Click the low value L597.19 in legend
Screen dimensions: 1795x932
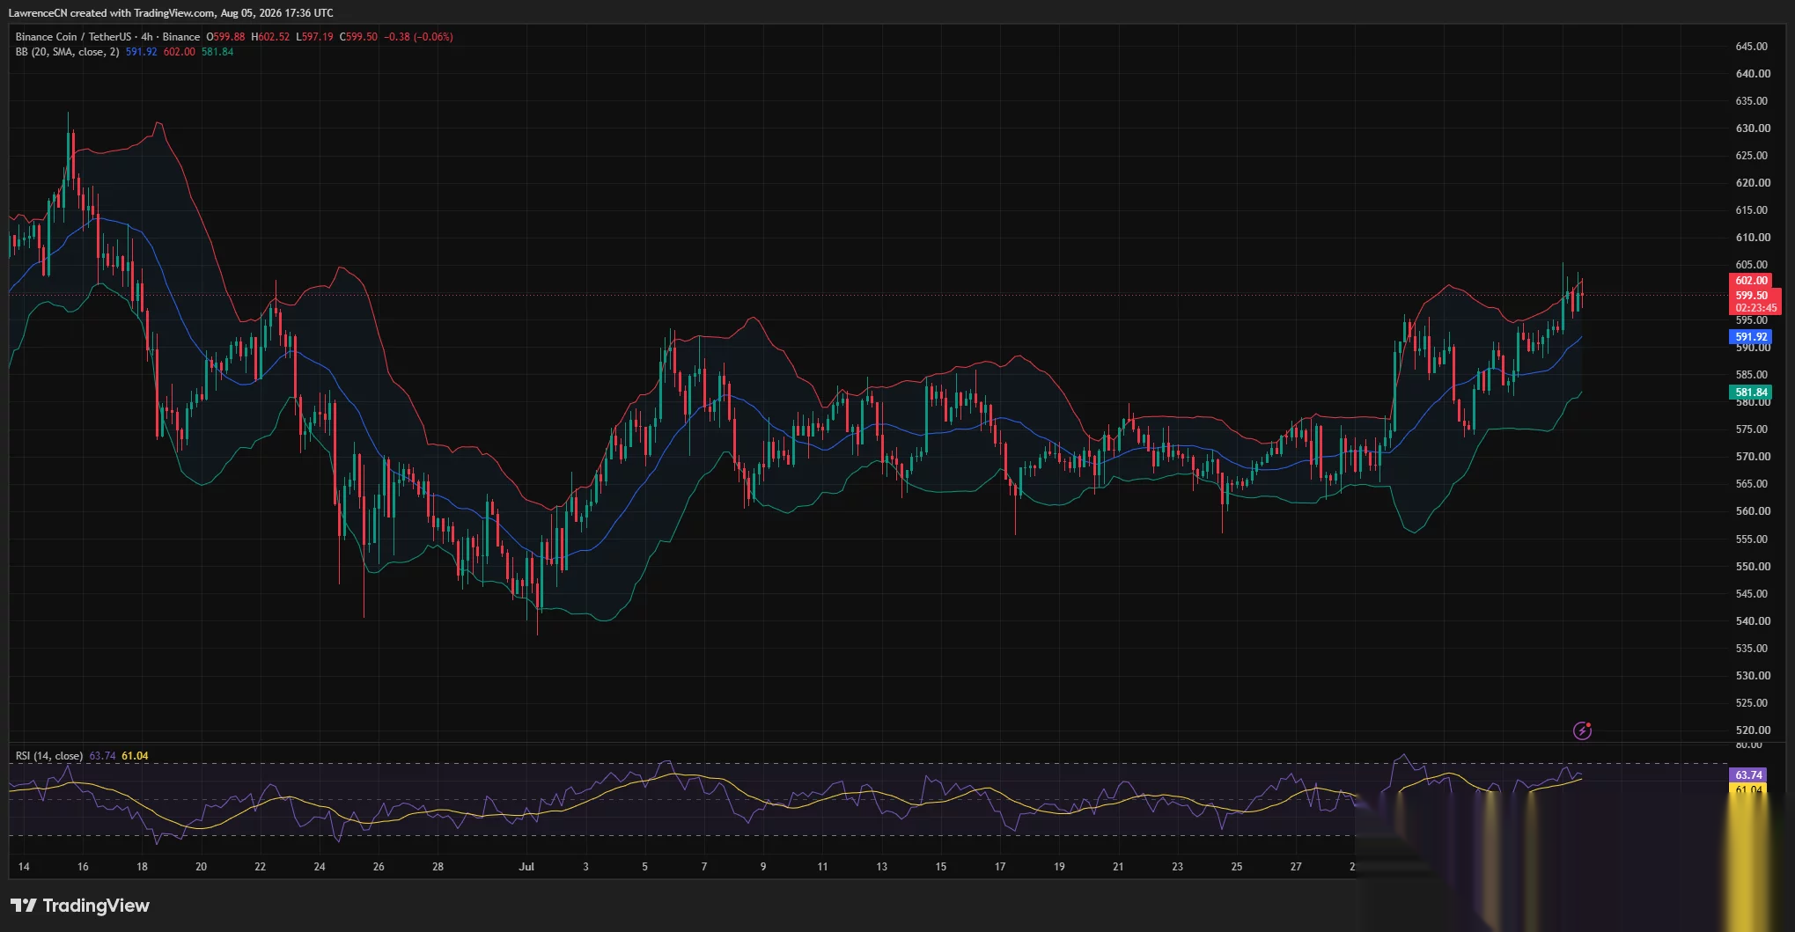tap(314, 37)
